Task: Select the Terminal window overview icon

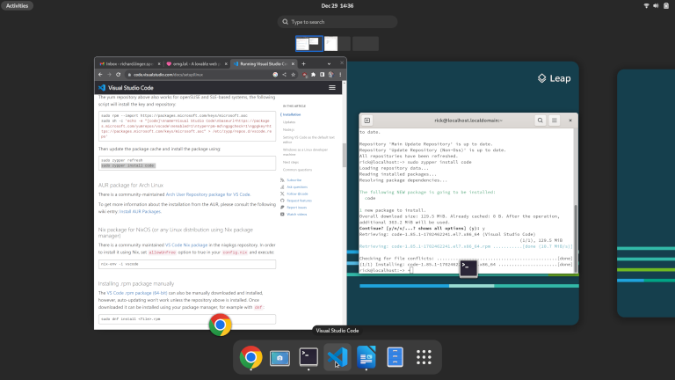Action: click(x=468, y=268)
